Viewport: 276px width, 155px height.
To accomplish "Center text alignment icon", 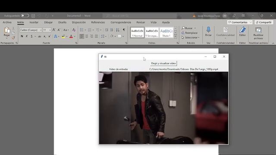I will (x=87, y=36).
